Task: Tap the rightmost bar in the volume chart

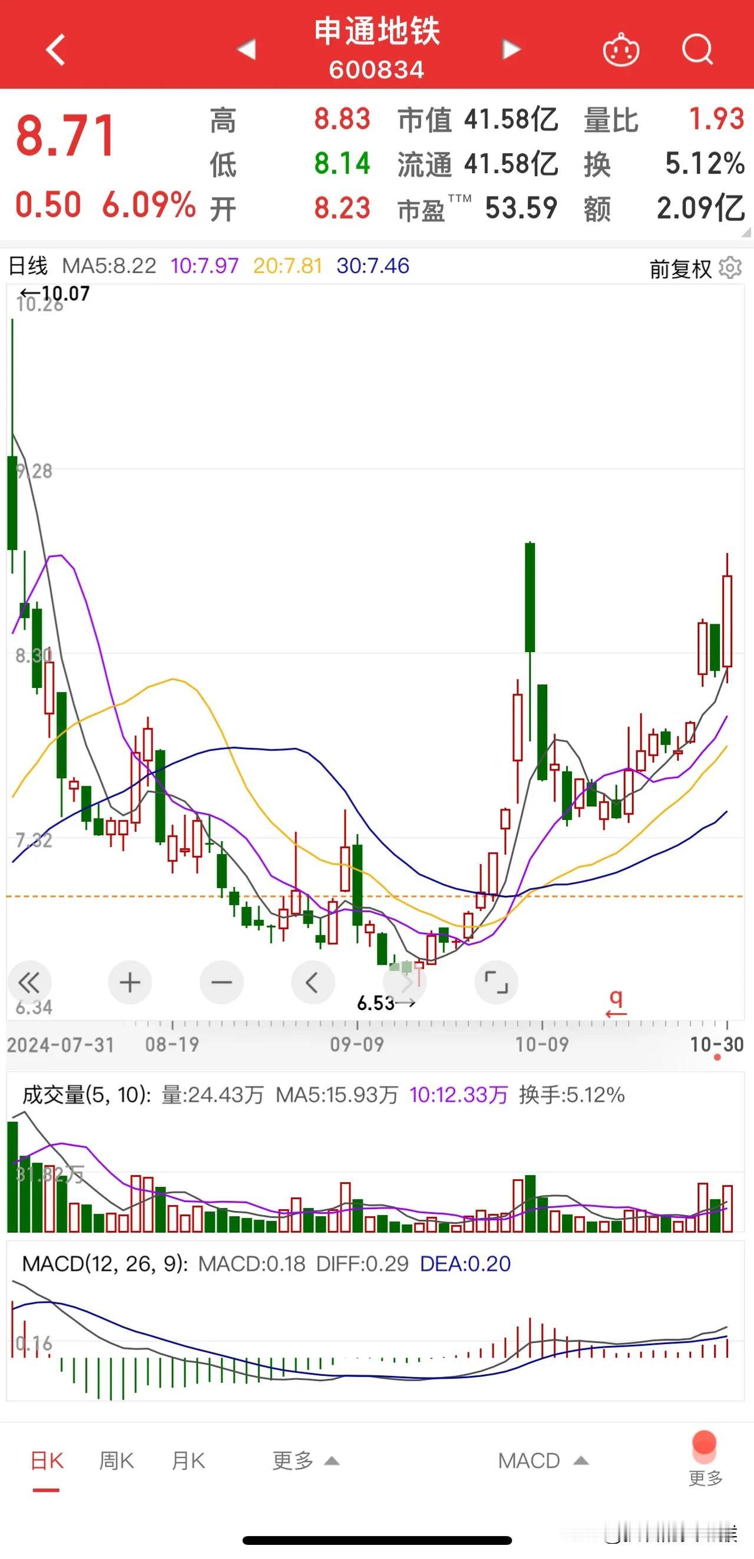Action: pos(727,1209)
